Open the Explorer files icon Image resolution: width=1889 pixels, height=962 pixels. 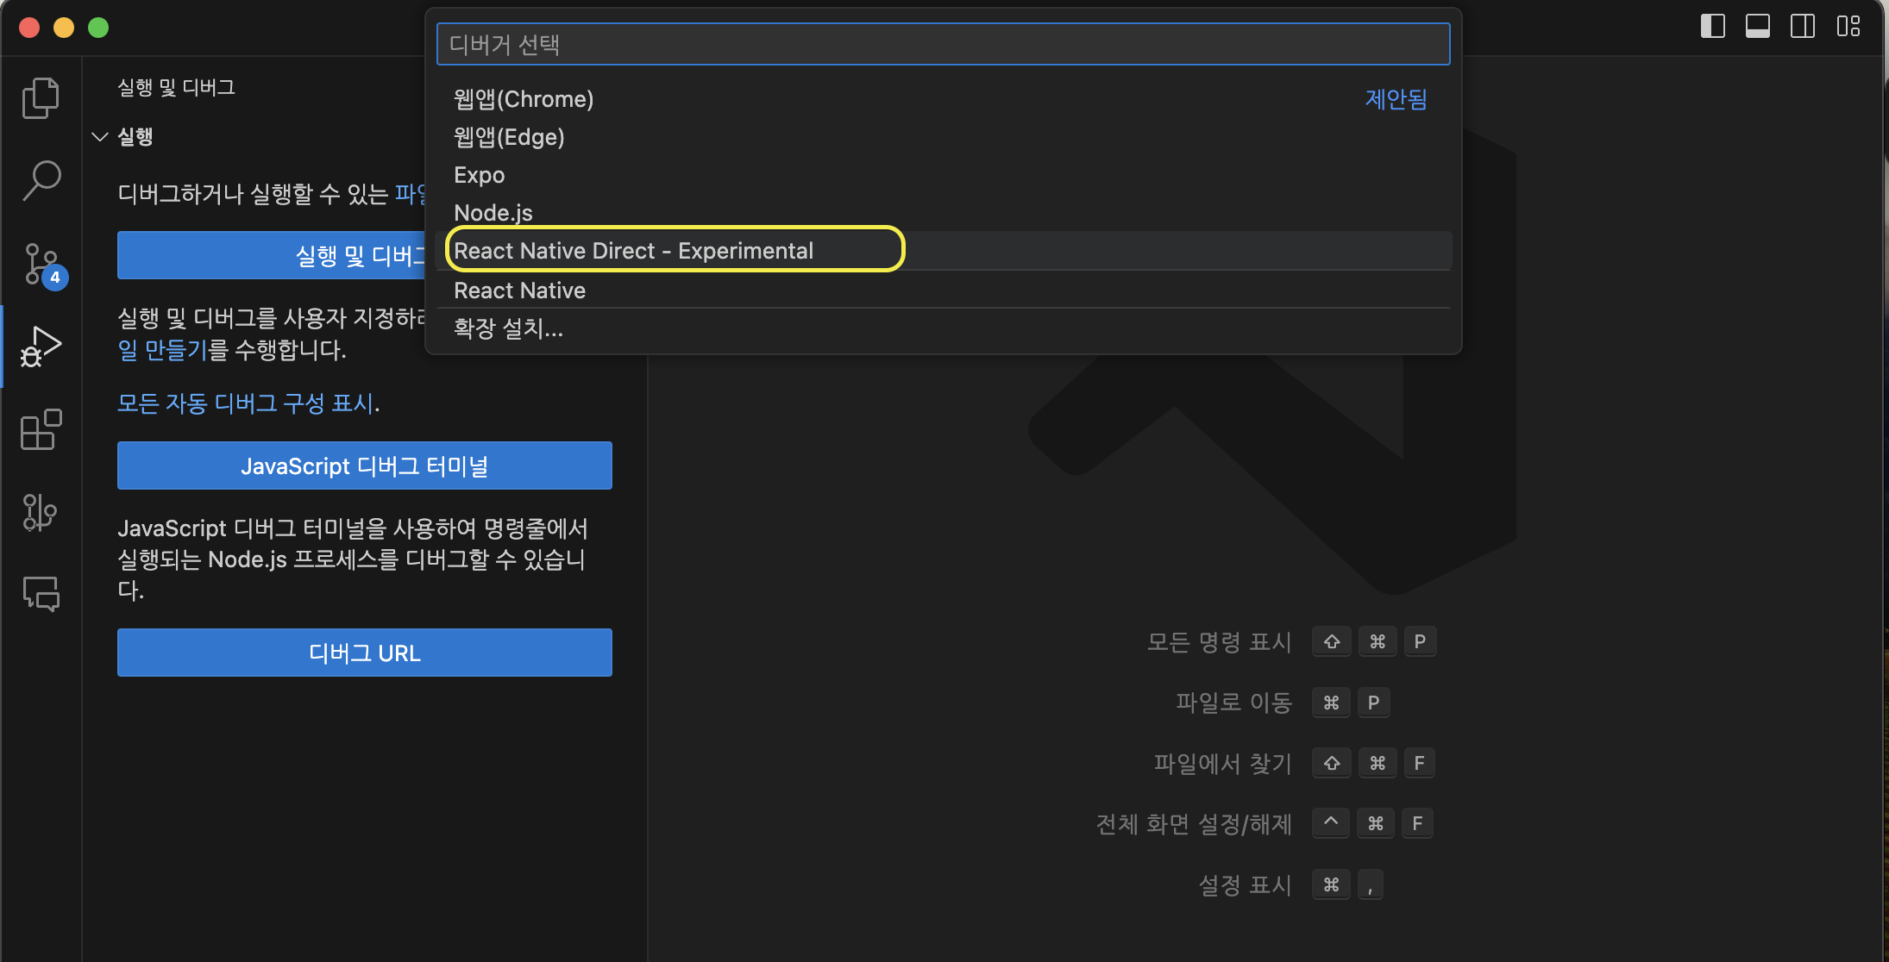click(x=41, y=98)
